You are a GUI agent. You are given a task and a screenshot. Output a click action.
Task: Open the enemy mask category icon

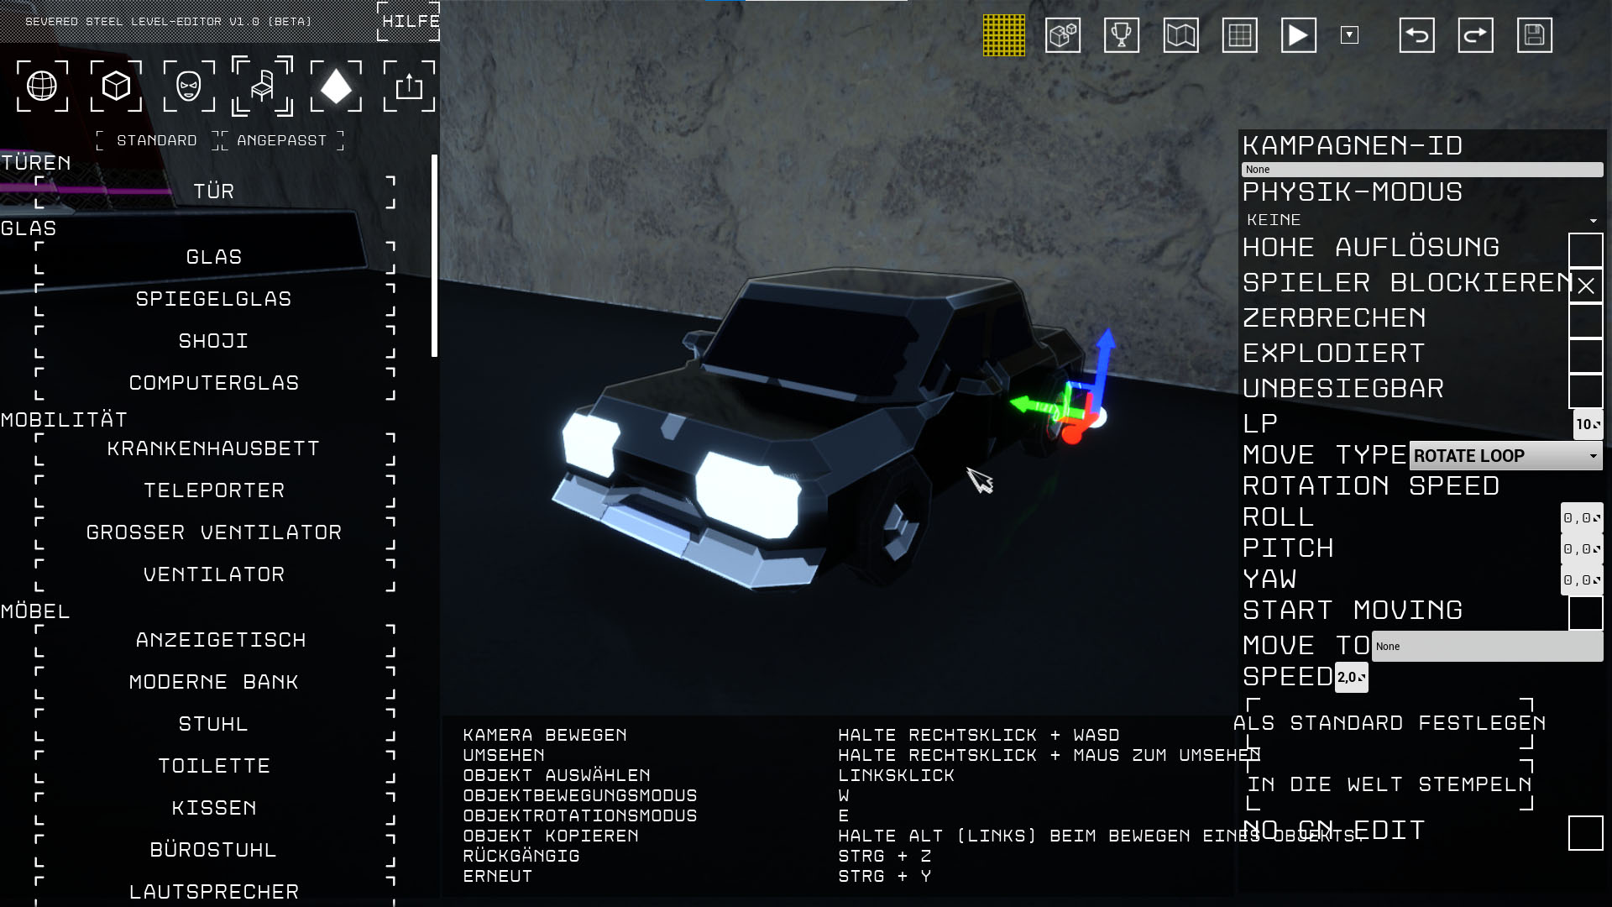[x=189, y=86]
